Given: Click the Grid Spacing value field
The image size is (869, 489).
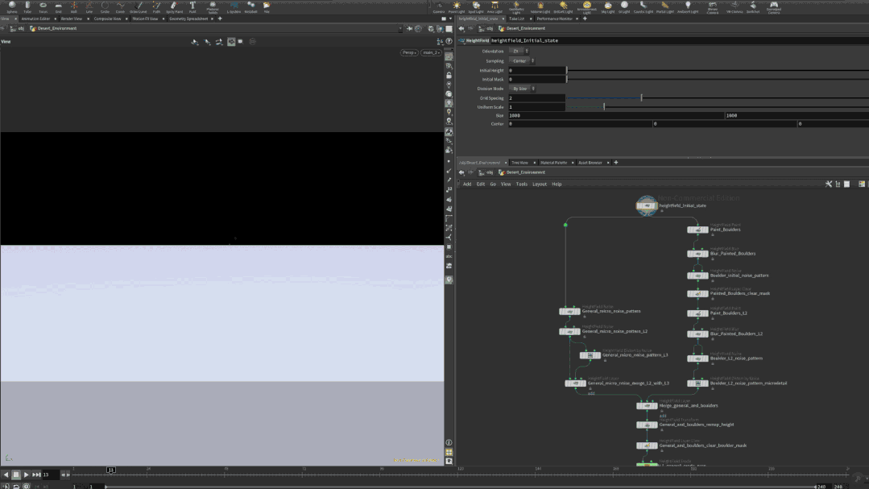Looking at the screenshot, I should pyautogui.click(x=537, y=98).
